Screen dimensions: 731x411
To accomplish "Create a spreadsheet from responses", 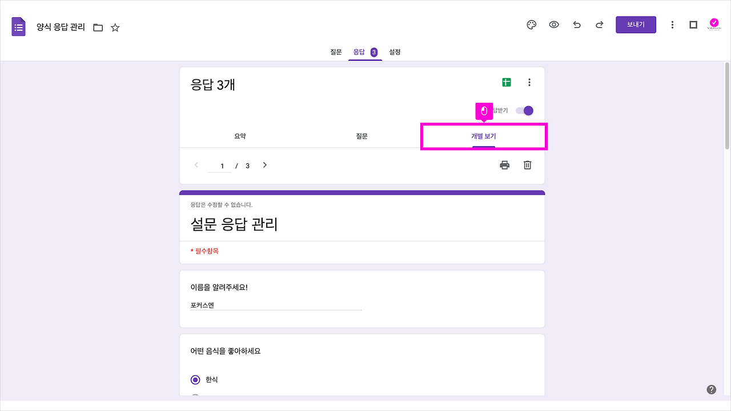I will pyautogui.click(x=505, y=82).
